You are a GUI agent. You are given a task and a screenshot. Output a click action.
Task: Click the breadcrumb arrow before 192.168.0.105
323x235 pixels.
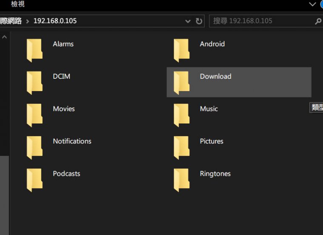[x=28, y=21]
